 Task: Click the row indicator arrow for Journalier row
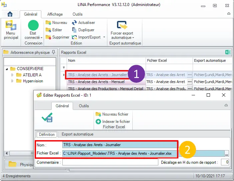pyautogui.click(x=64, y=75)
